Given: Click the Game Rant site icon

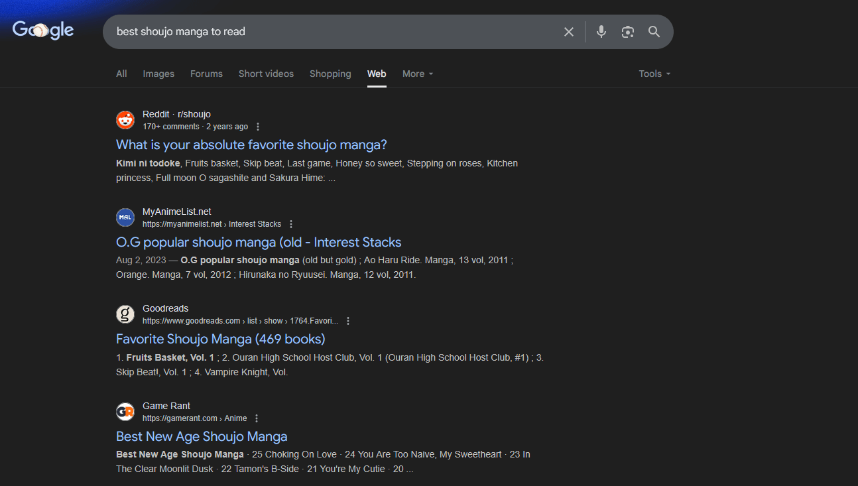Looking at the screenshot, I should click(x=125, y=411).
